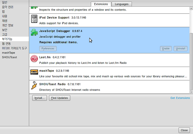Screen dimensions: 193x134
Task: Click the extensions list scrollbar thumb
Action: pyautogui.click(x=191, y=62)
